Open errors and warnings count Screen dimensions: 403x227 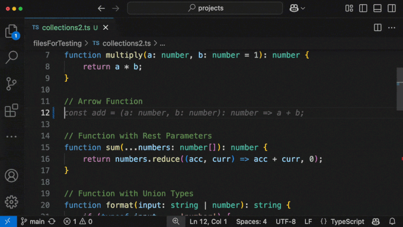[x=78, y=221]
